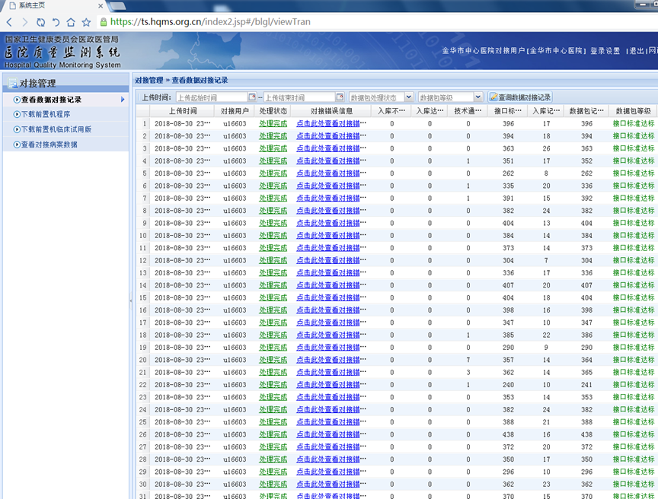Open 查看对接病案数据 in the sidebar
This screenshot has height=499, width=658.
[x=49, y=145]
